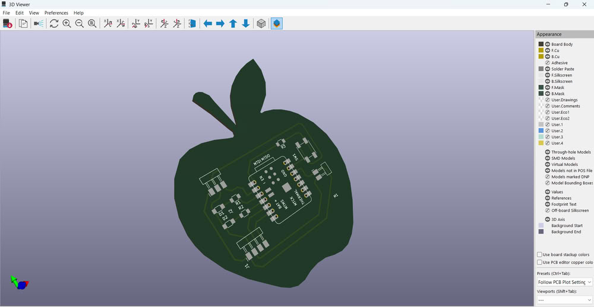
Task: Click the User.2 blue color swatch
Action: click(541, 130)
